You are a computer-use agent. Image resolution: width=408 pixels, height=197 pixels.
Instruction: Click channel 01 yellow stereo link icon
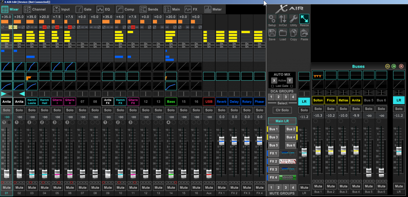(10, 27)
